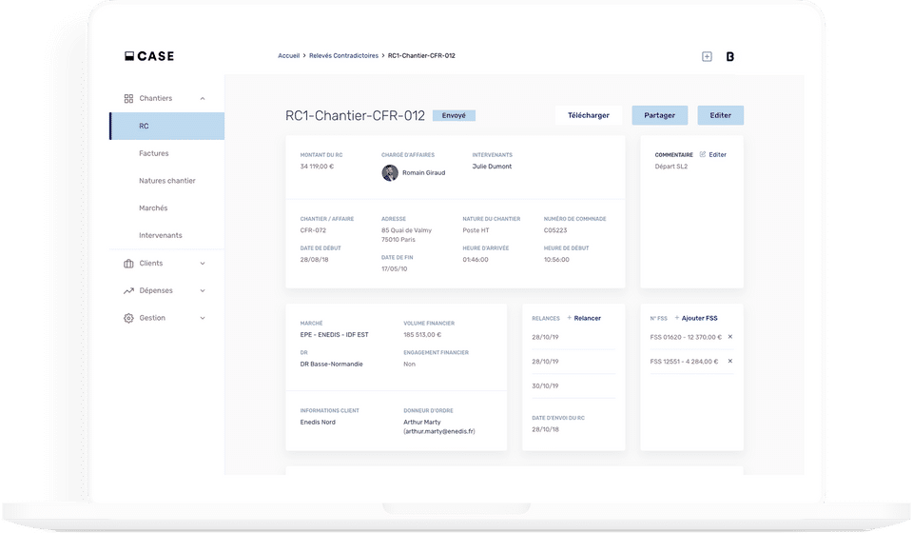The image size is (913, 533).
Task: Click the Gestion gear icon
Action: point(128,318)
